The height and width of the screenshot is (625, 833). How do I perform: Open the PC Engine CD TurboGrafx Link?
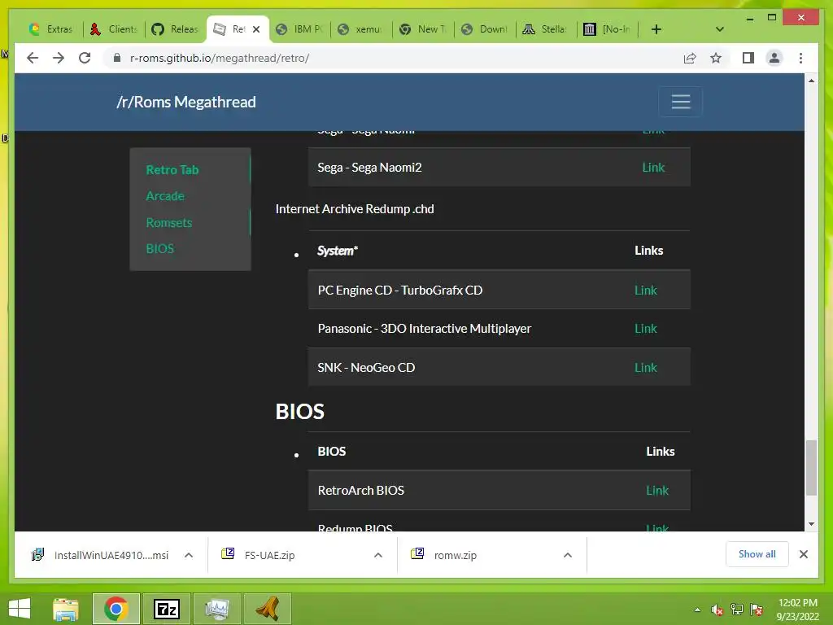click(x=645, y=291)
